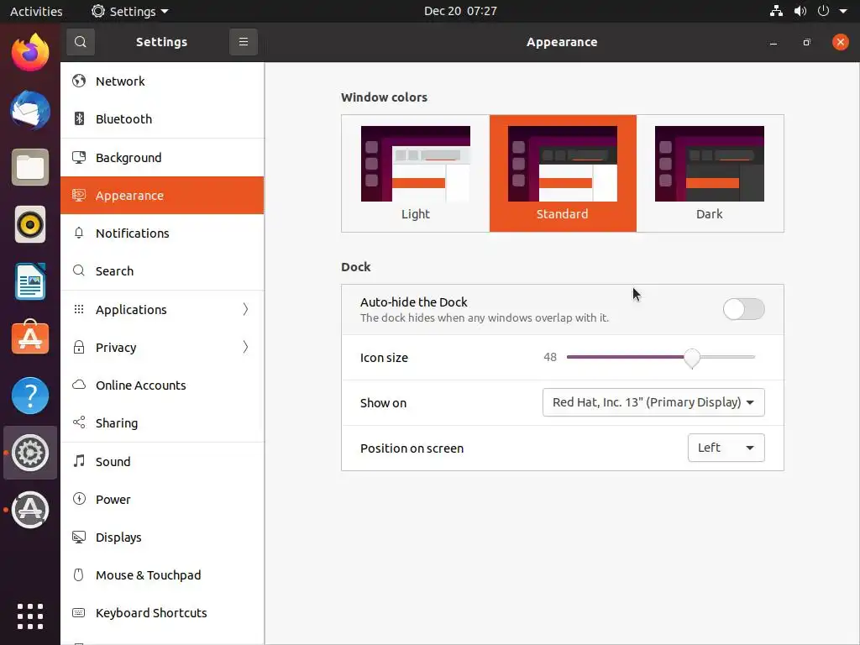This screenshot has height=645, width=860.
Task: Click the Icon size slider handle
Action: coord(692,358)
